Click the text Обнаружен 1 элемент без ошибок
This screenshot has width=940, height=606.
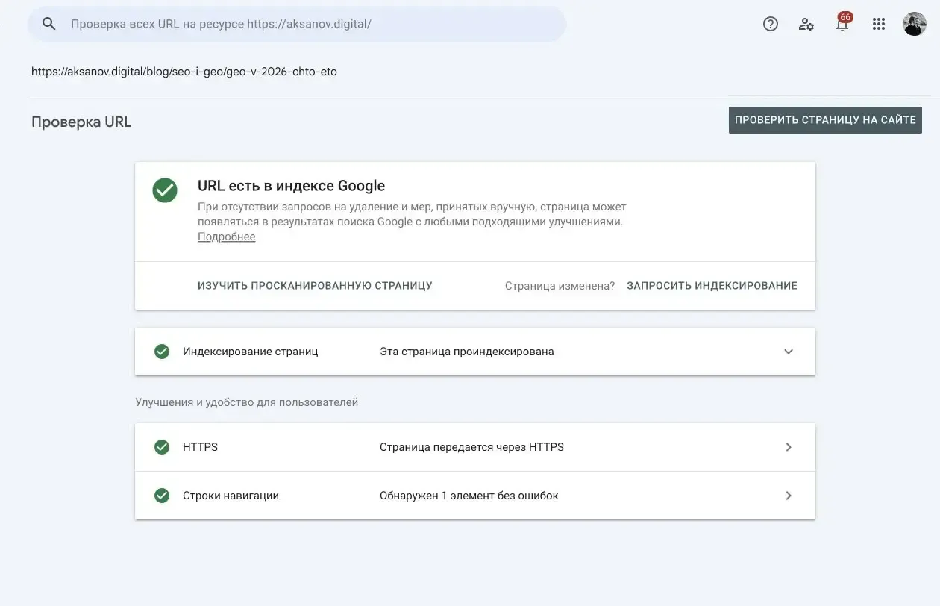[469, 496]
